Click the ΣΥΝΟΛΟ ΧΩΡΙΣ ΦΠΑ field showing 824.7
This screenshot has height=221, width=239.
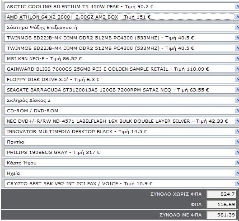tap(221, 194)
